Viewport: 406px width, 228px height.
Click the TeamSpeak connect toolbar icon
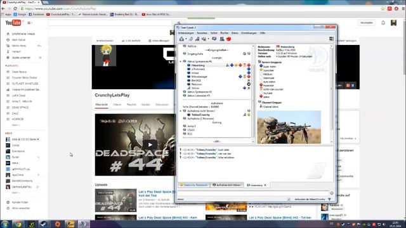pyautogui.click(x=181, y=39)
